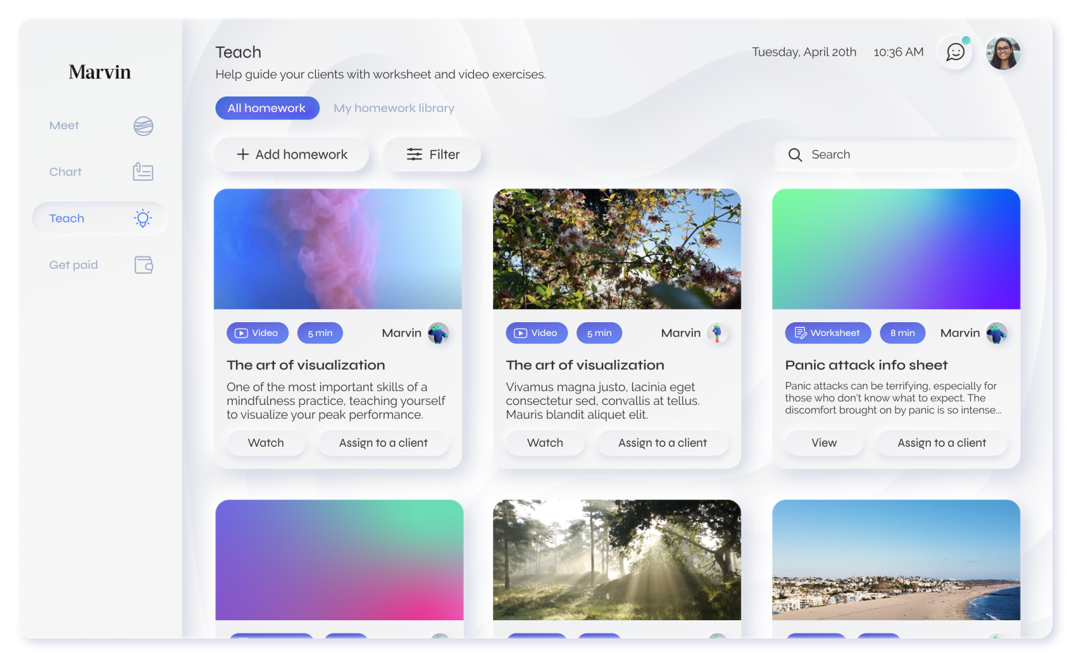Click Marvin avatar on pink smoke card
This screenshot has width=1067, height=653.
pos(438,333)
